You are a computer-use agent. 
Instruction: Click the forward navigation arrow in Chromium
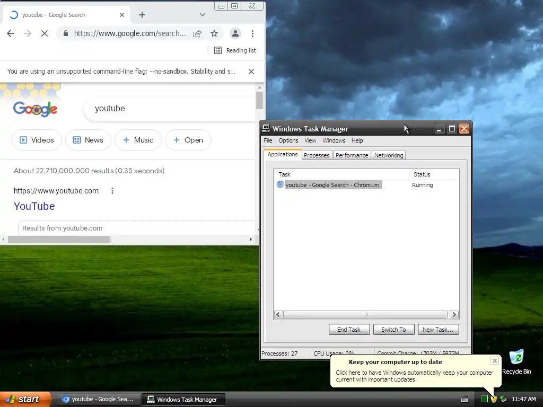point(28,33)
